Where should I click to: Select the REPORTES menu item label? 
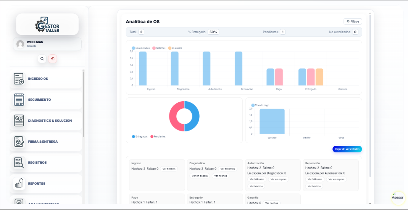(x=37, y=183)
